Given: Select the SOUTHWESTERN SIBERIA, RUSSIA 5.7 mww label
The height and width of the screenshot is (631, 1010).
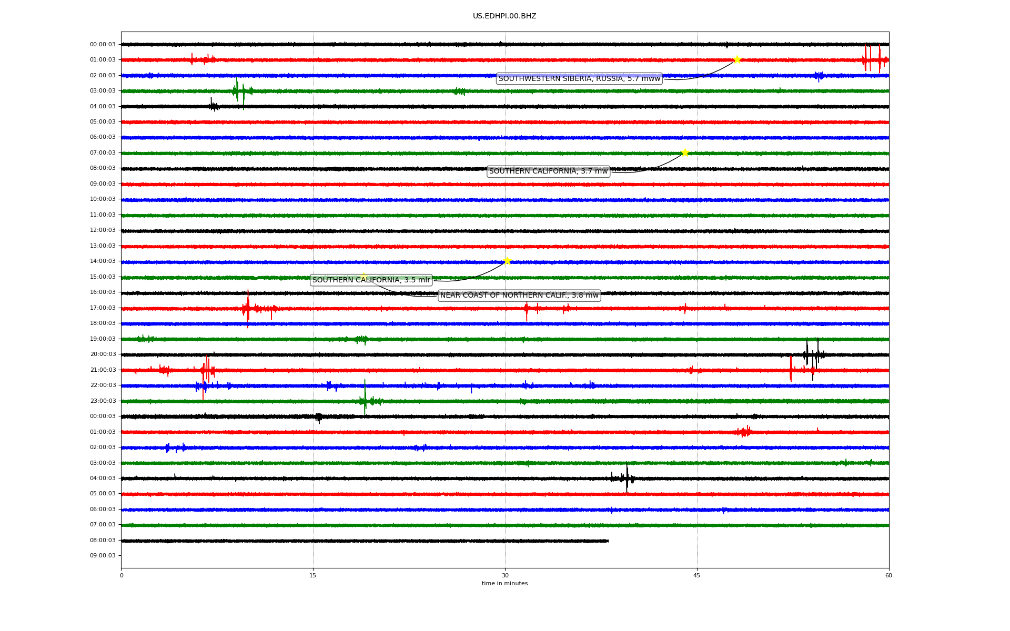Looking at the screenshot, I should coord(579,79).
